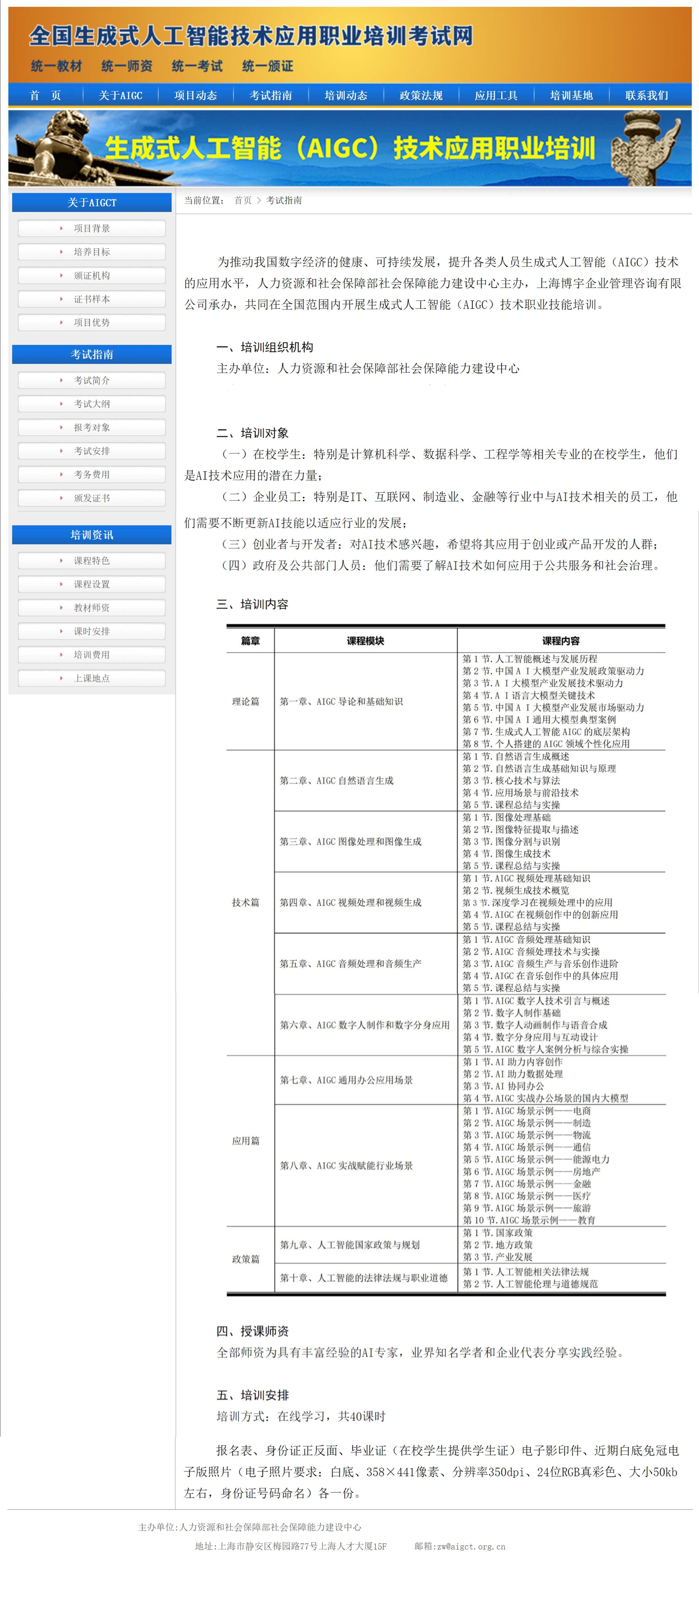Go to 联系我们 in navigation bar
699x1615 pixels.
coord(647,95)
